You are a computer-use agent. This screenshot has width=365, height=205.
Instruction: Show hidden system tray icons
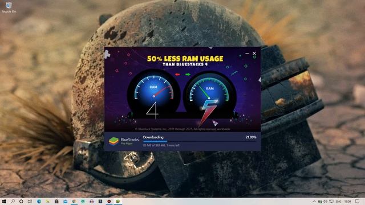pyautogui.click(x=314, y=202)
